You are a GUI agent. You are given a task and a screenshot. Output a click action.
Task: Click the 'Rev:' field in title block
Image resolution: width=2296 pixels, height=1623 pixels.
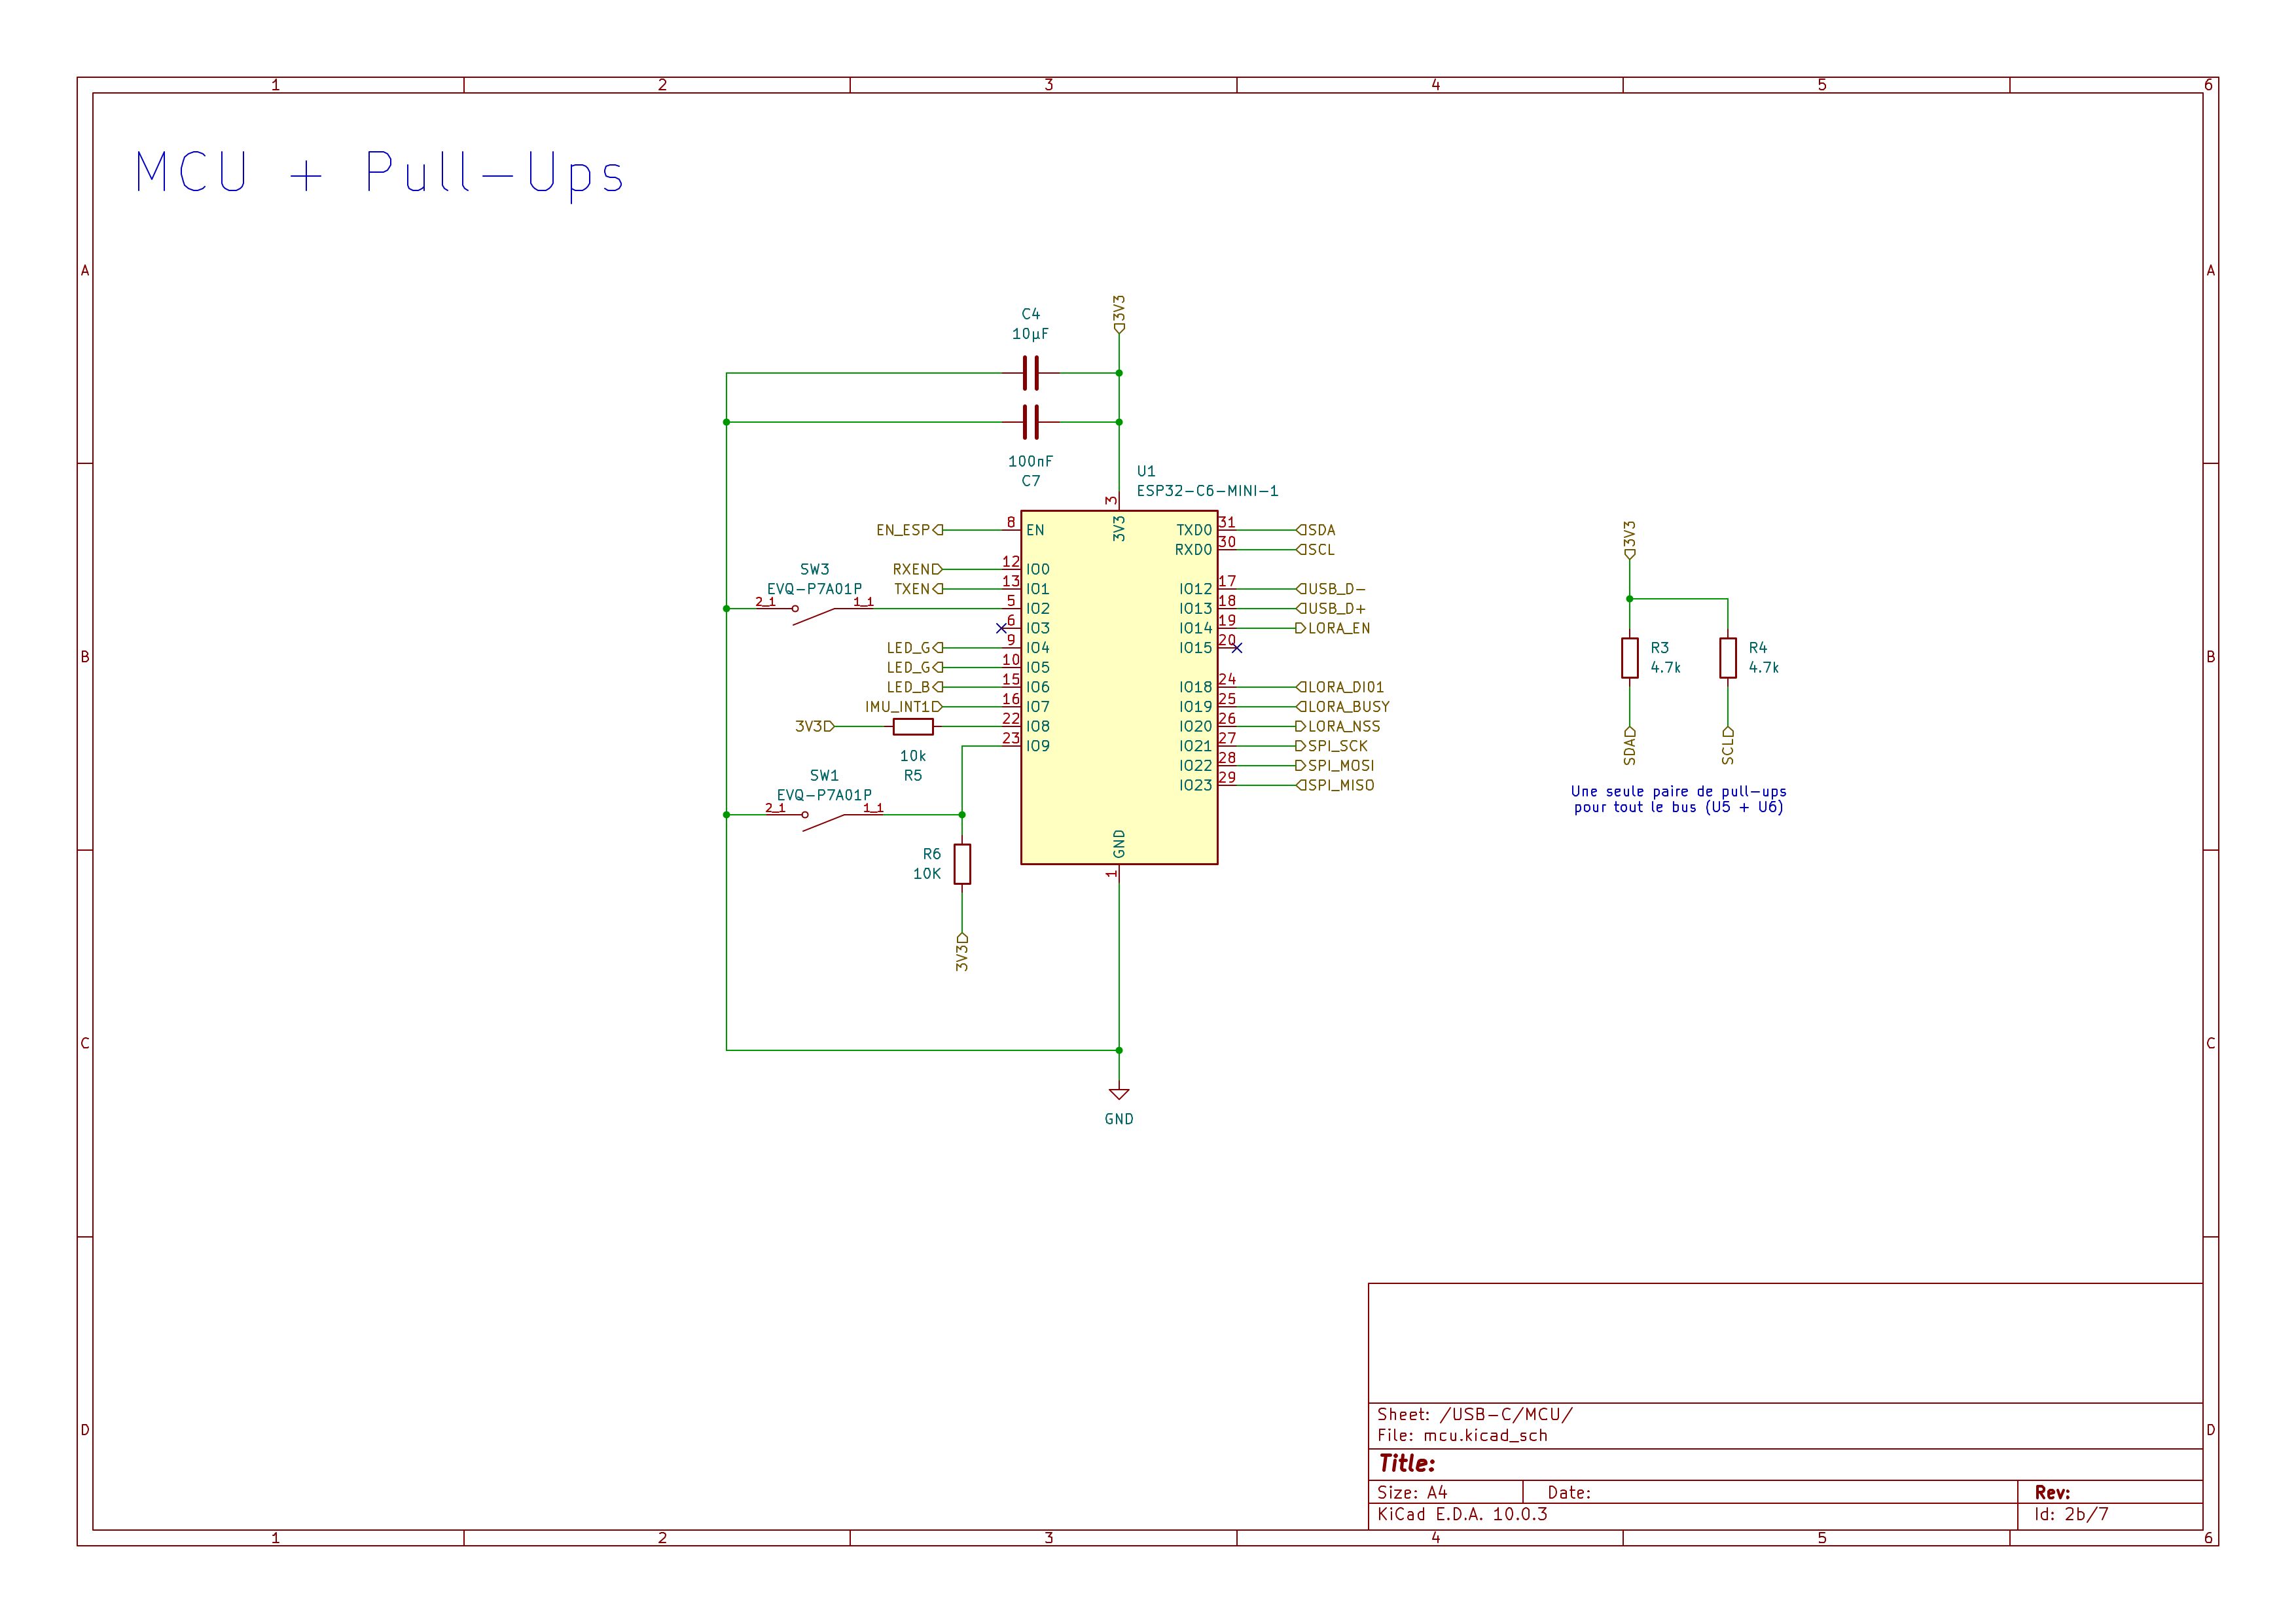pos(2052,1492)
